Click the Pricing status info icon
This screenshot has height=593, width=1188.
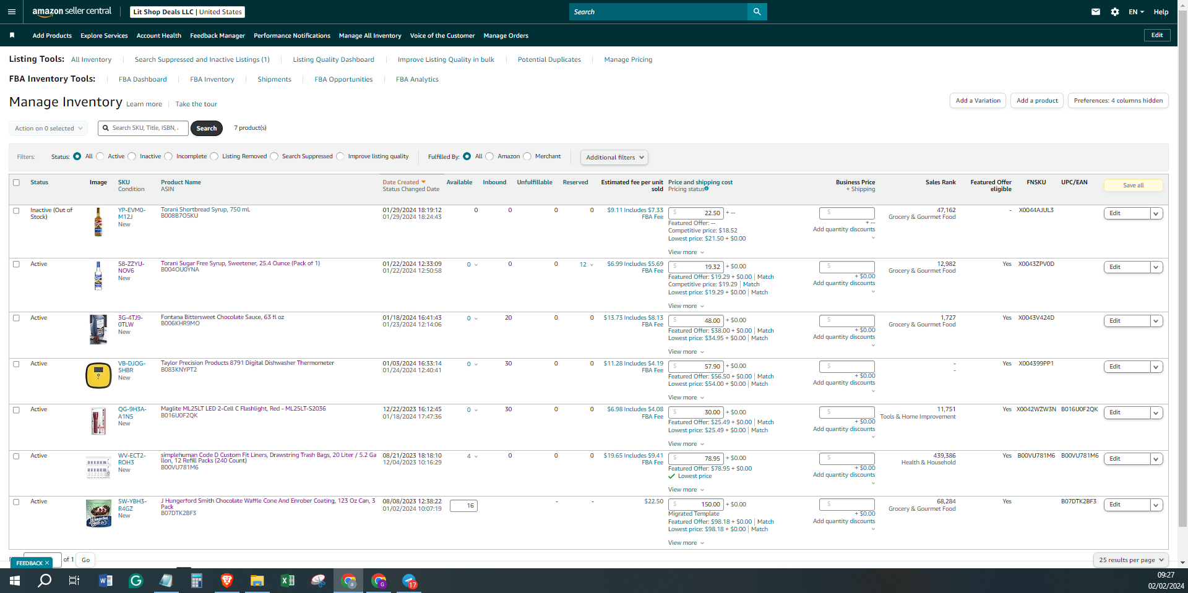[x=707, y=189]
